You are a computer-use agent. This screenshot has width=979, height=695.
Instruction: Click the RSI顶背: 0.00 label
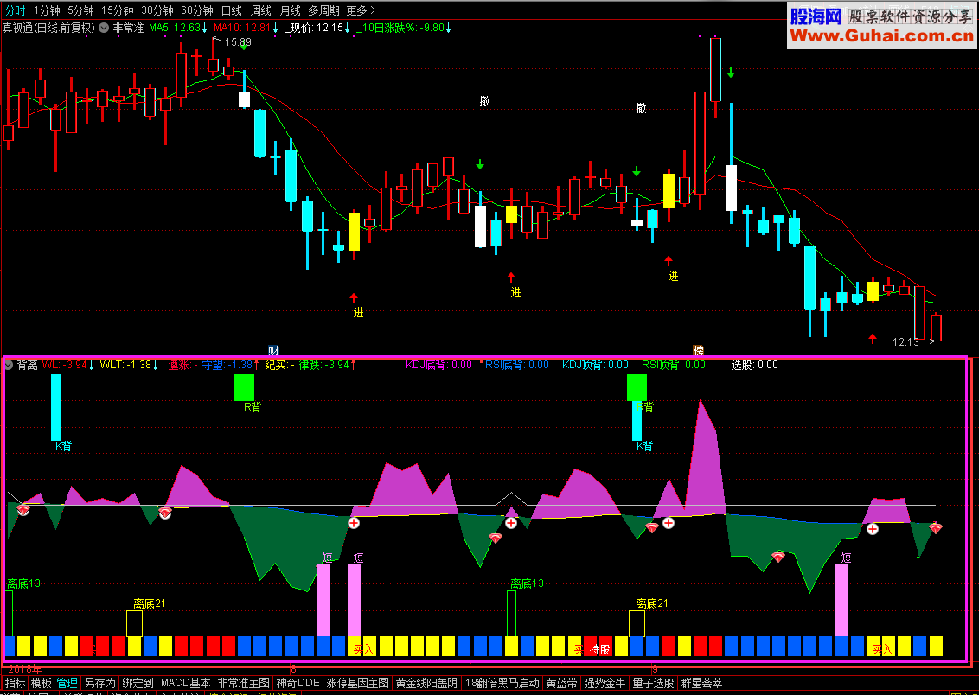tap(674, 364)
